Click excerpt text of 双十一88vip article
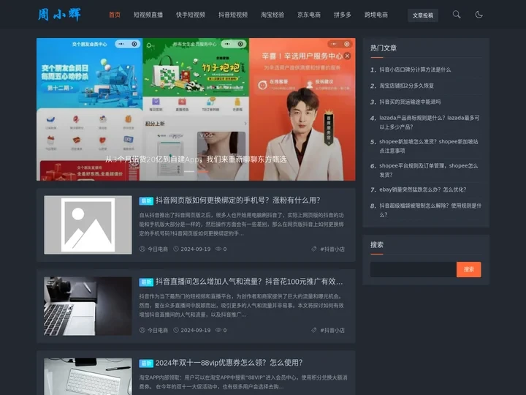The width and height of the screenshot is (526, 395). [x=243, y=383]
